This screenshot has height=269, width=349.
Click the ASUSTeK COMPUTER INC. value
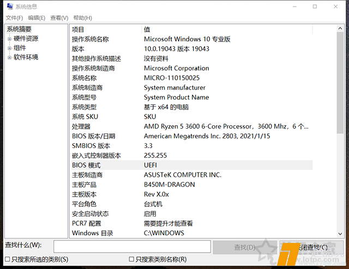(x=183, y=175)
